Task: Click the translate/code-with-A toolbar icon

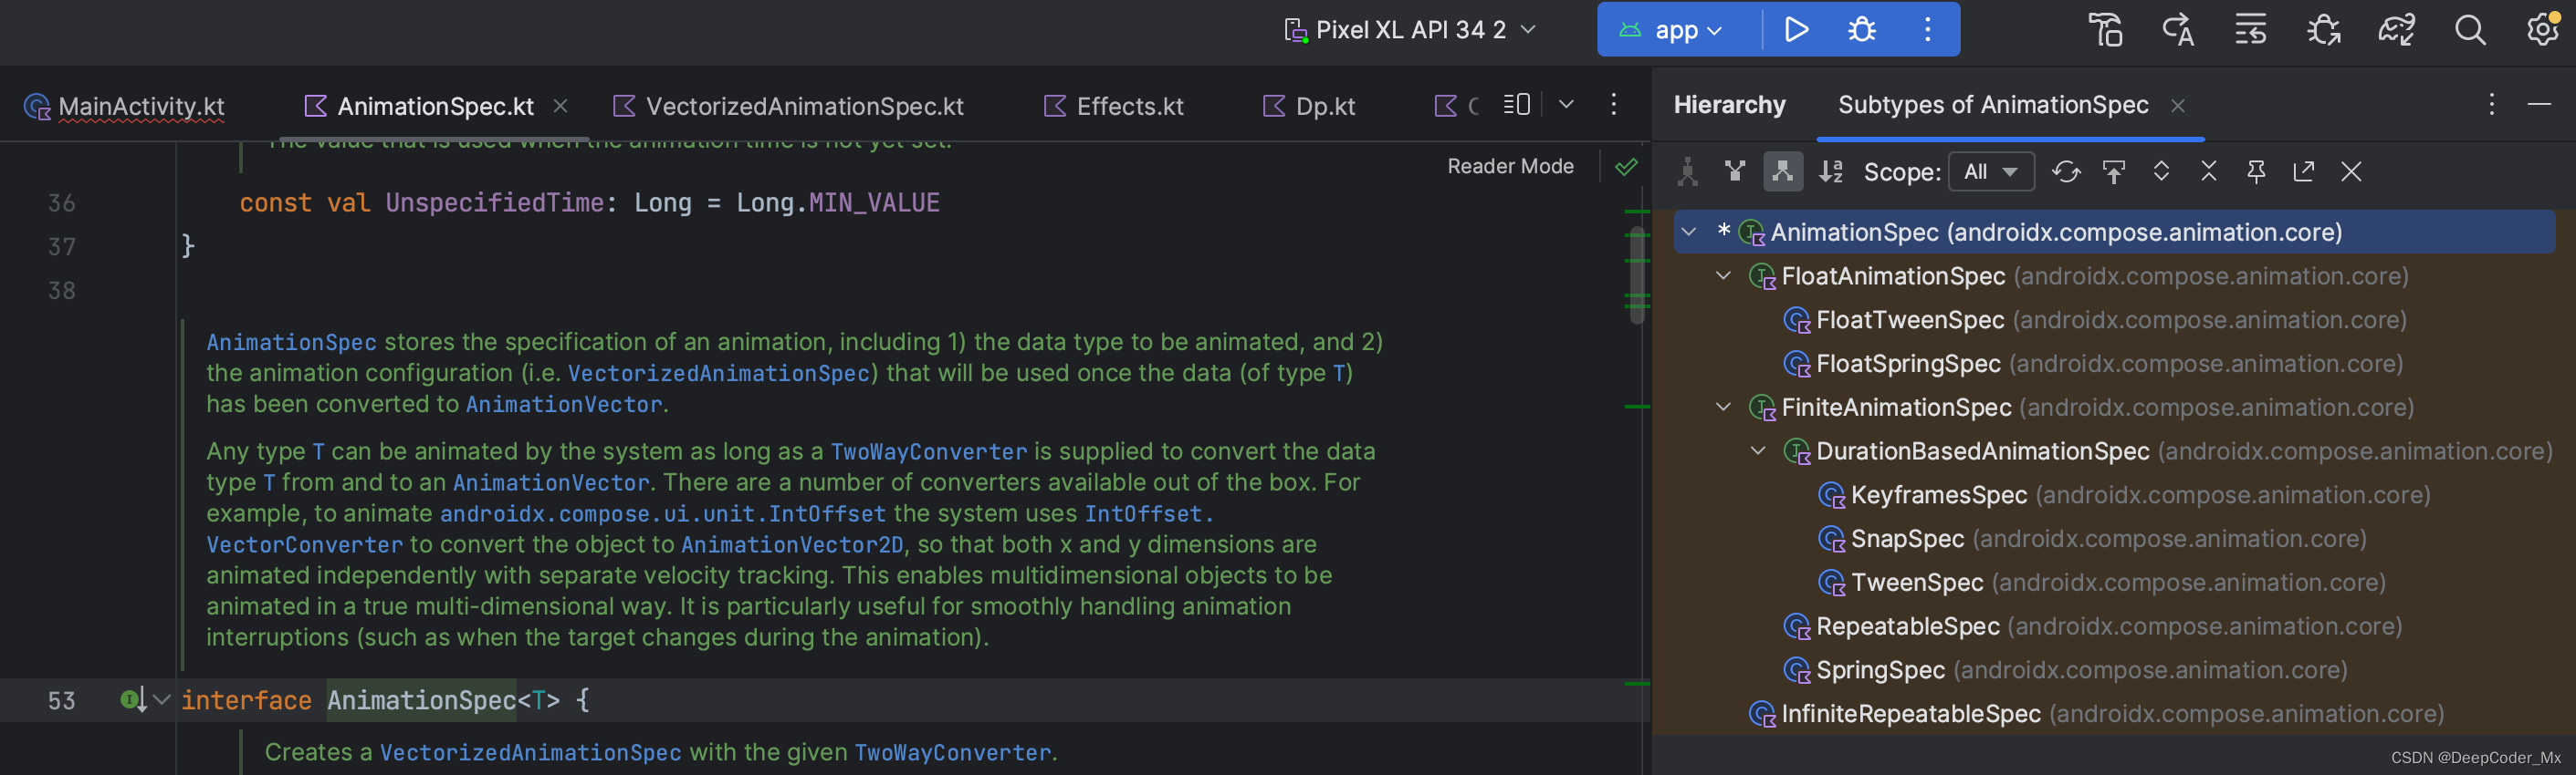Action: coord(2178,30)
